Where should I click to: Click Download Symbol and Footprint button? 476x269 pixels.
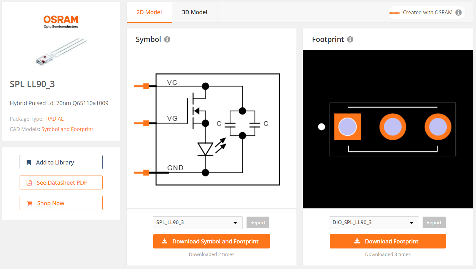[211, 241]
